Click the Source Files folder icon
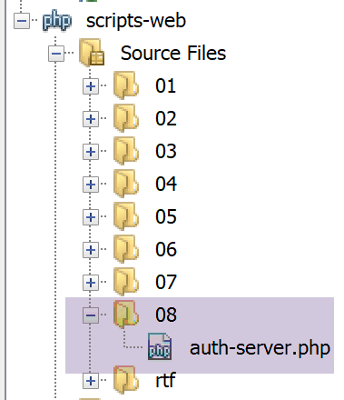Image resolution: width=344 pixels, height=400 pixels. click(92, 52)
